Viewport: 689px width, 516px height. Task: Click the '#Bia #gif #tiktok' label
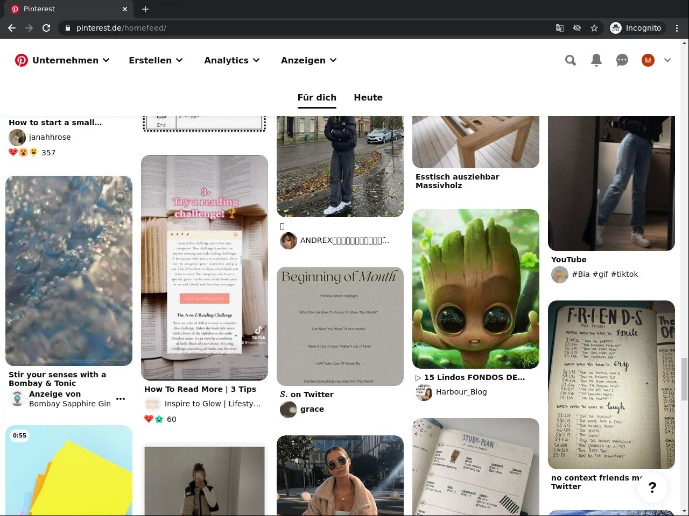point(605,274)
